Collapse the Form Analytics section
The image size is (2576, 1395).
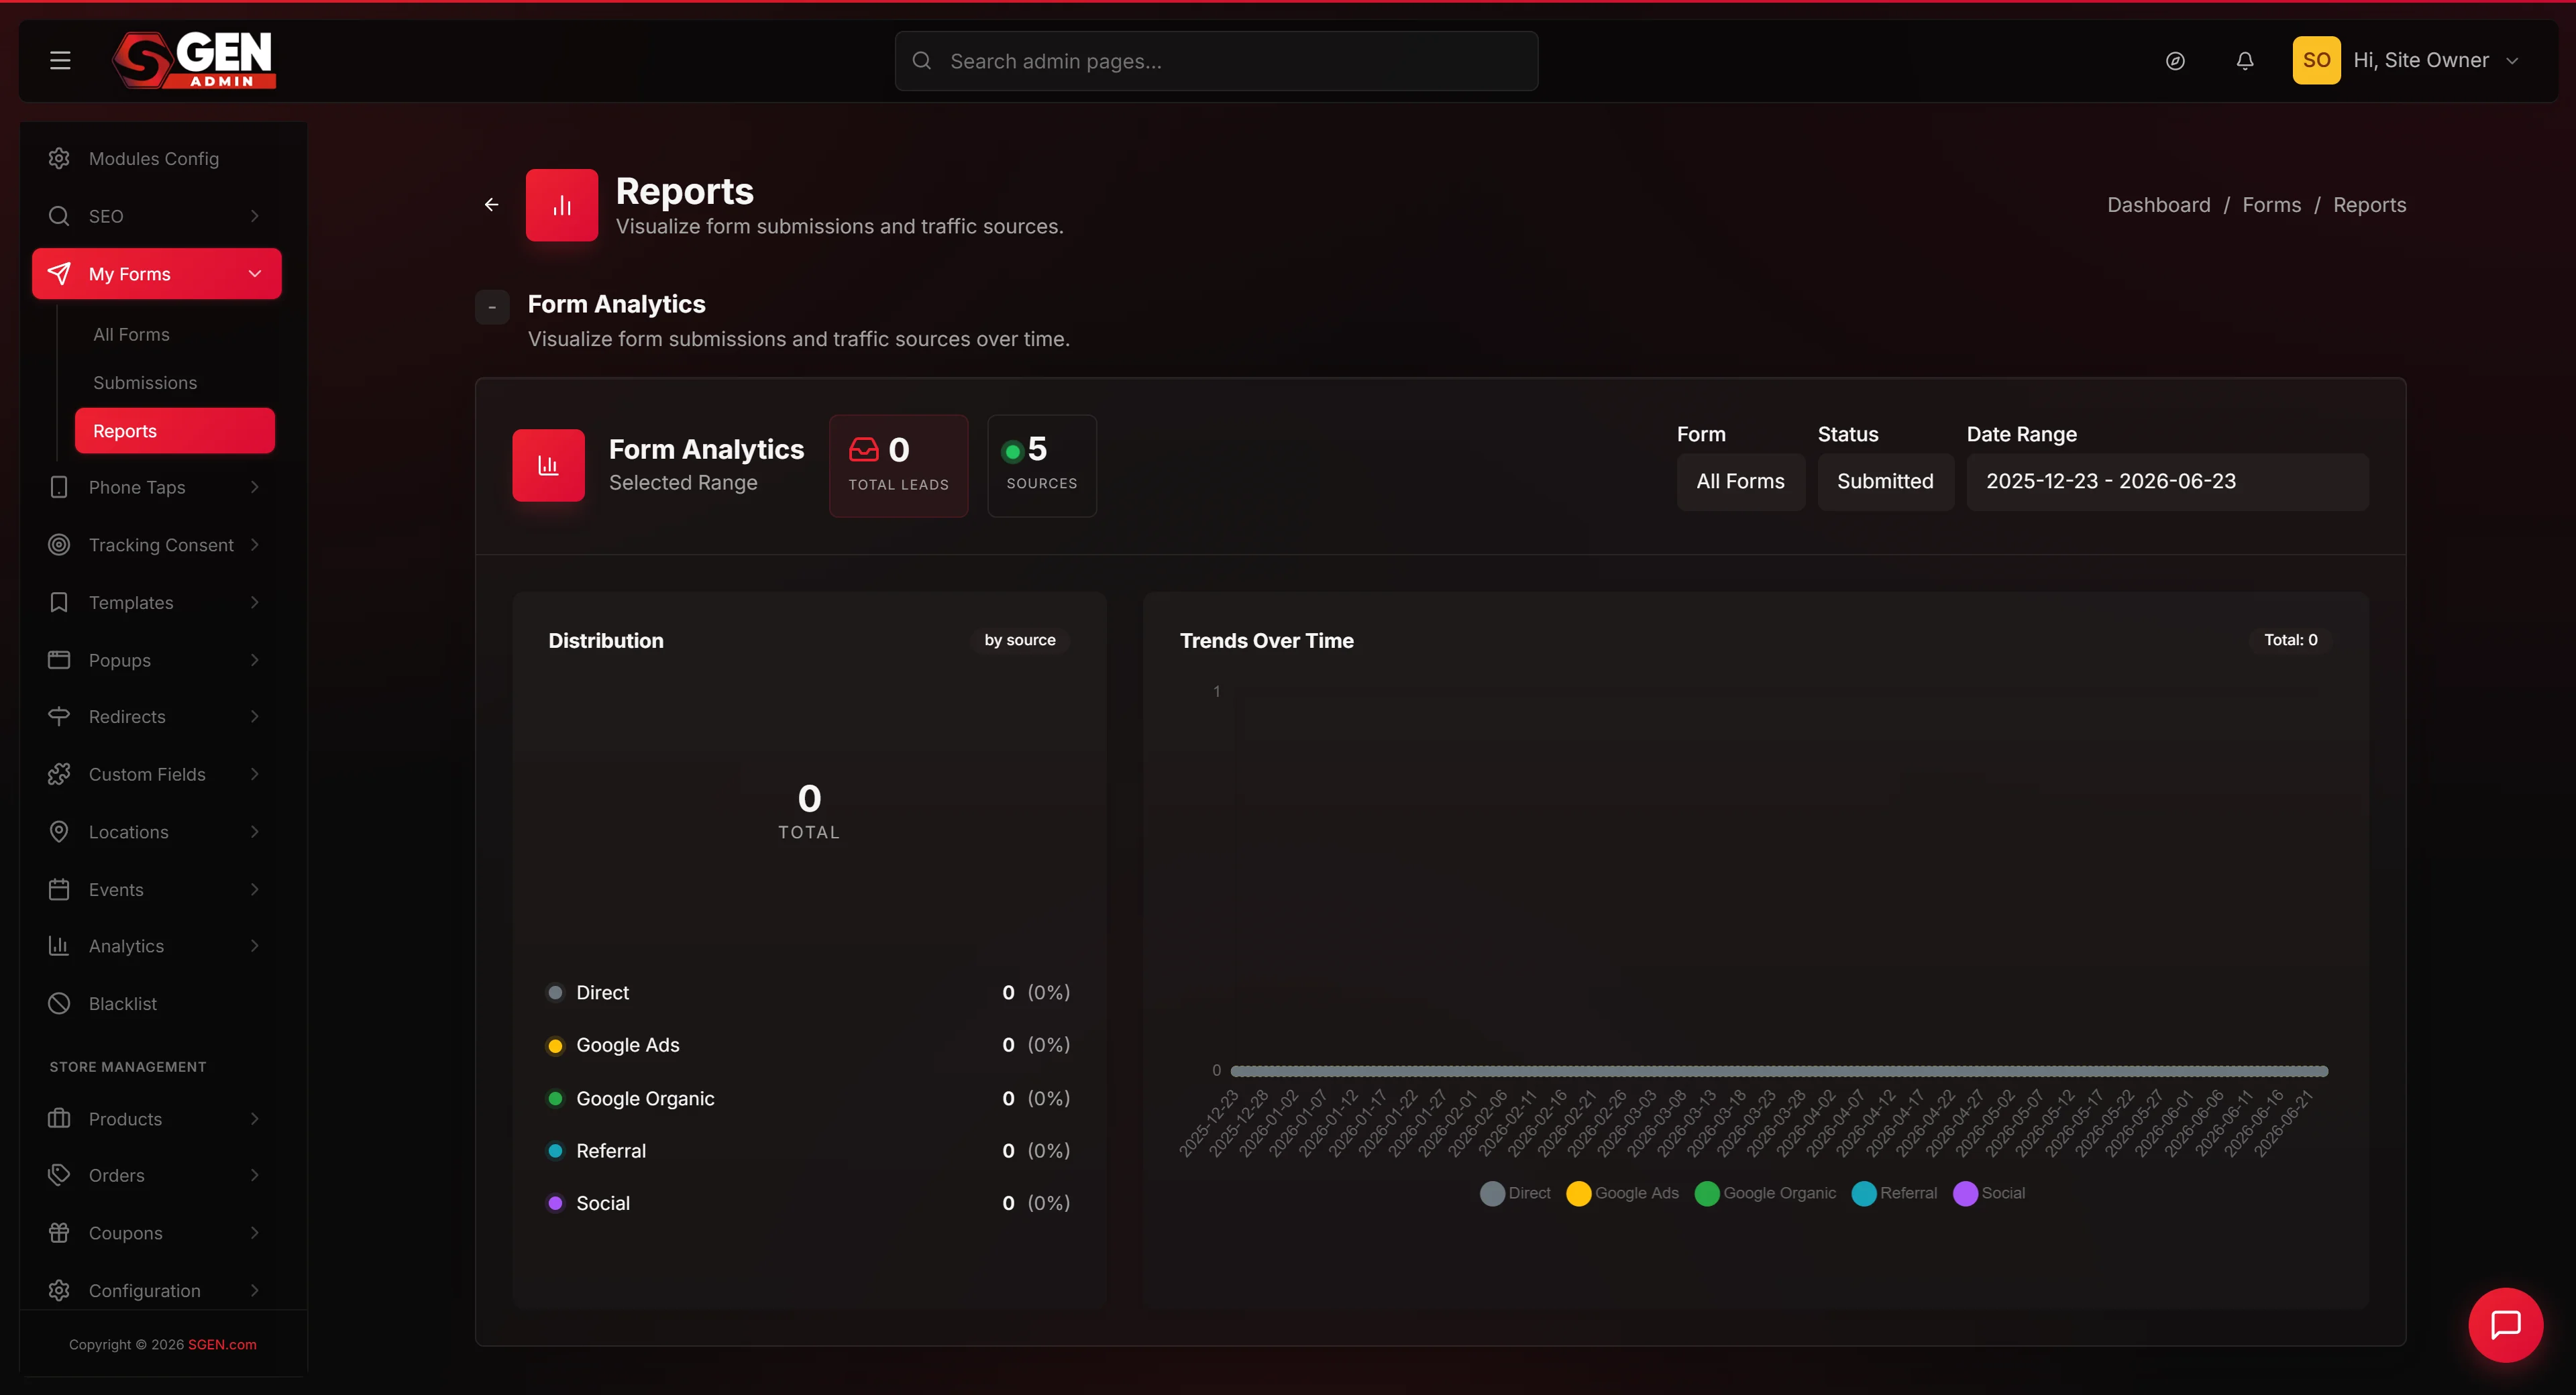(492, 307)
